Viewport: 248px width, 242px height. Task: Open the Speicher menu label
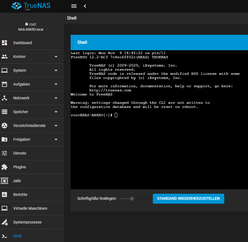click(21, 112)
